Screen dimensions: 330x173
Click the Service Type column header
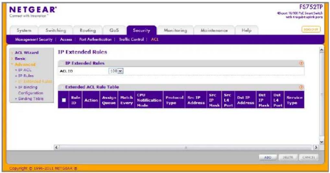point(294,100)
